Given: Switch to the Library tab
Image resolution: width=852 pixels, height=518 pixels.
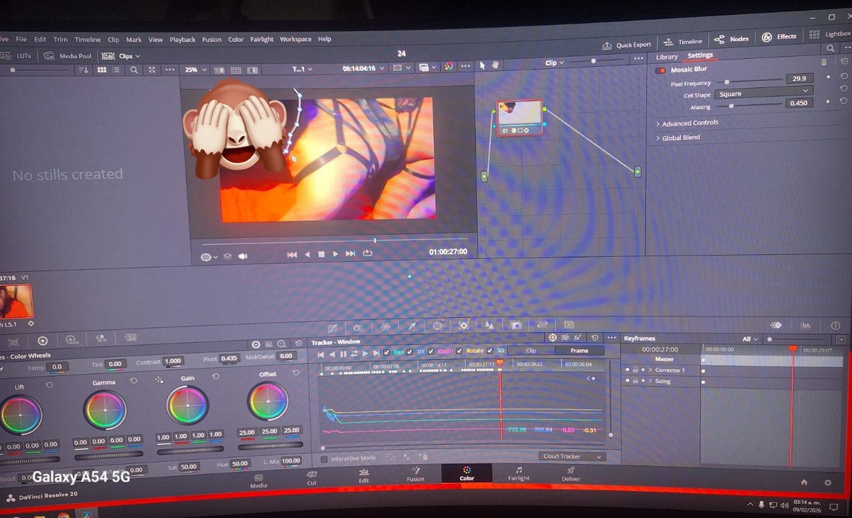Looking at the screenshot, I should click(667, 57).
